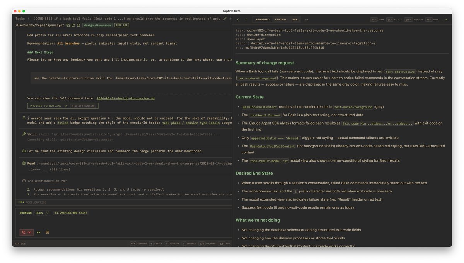Screen dimensions: 464x263
Task: Click the 'failed' badge inline code in user message
Action: coord(63,123)
